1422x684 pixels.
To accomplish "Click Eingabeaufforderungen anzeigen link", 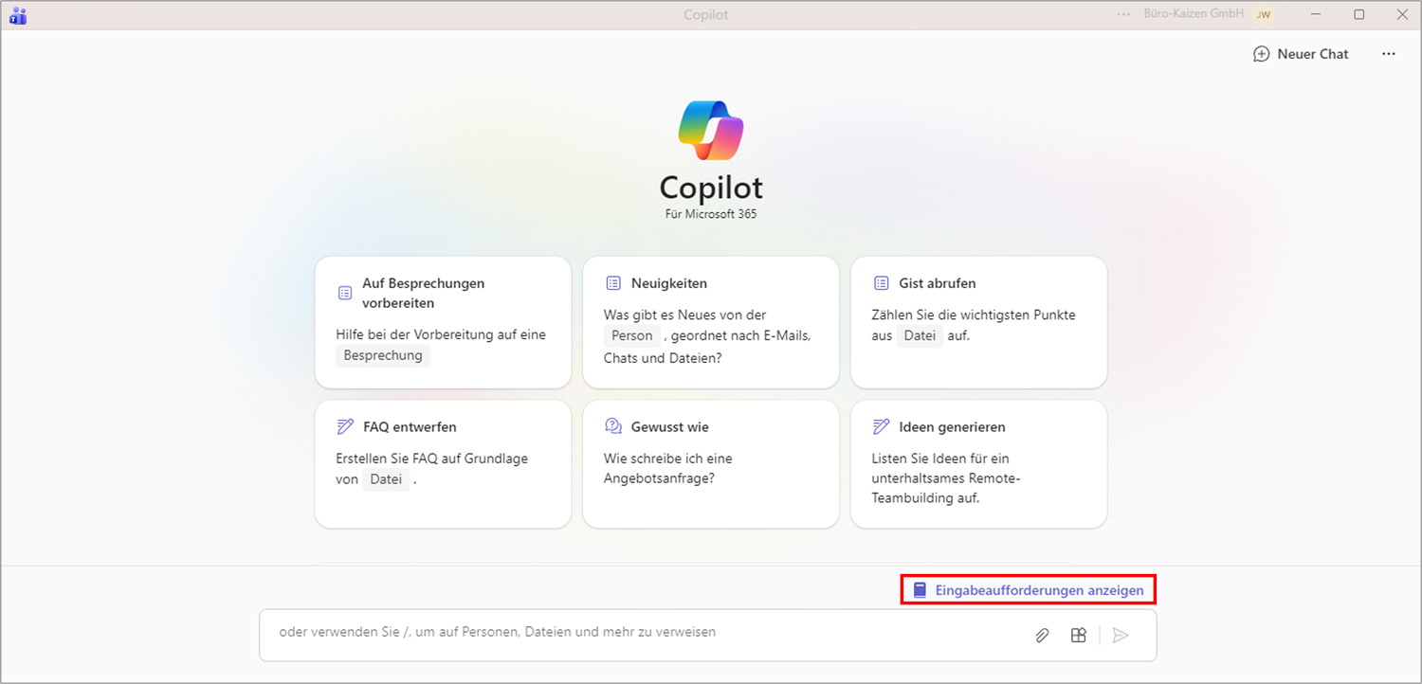I will [1029, 590].
